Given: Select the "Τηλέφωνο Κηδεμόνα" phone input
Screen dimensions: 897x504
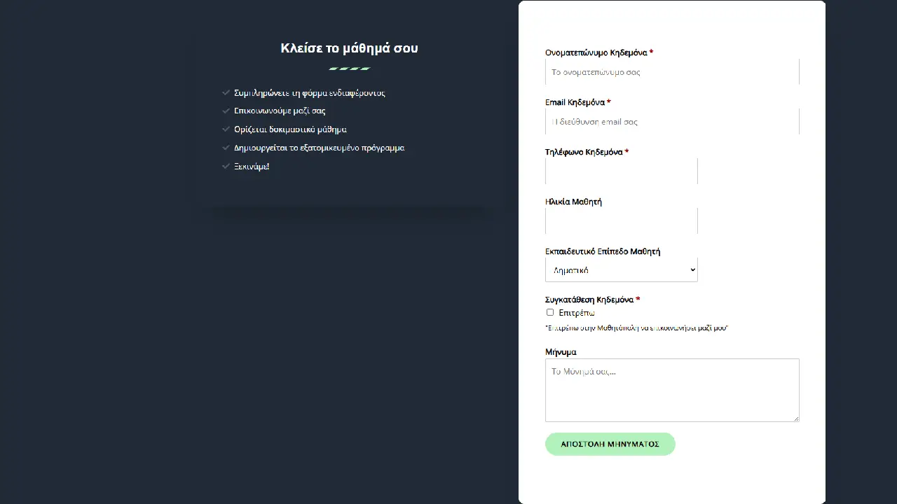Looking at the screenshot, I should point(621,171).
